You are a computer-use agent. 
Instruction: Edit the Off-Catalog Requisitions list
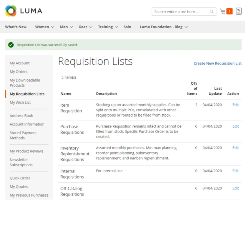click(236, 188)
